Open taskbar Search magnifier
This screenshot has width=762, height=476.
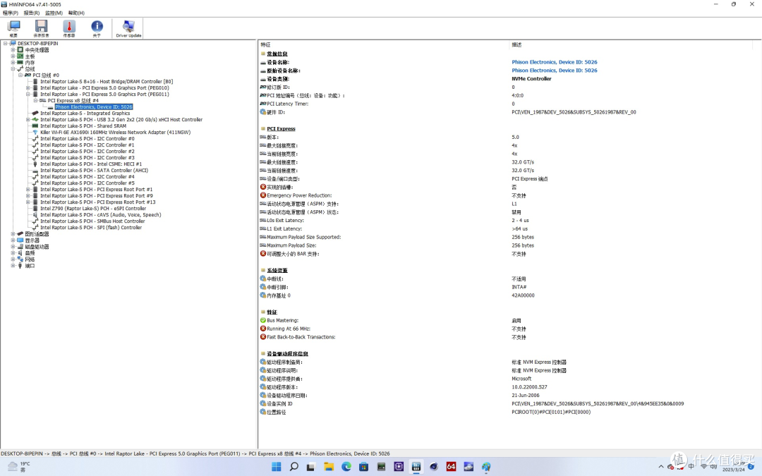[294, 467]
